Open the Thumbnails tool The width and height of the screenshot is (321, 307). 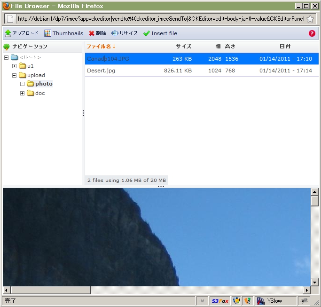pos(63,33)
